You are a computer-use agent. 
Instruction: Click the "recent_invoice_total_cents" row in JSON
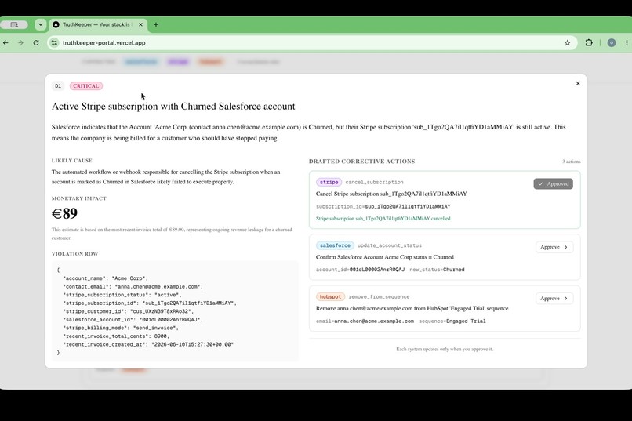(x=116, y=336)
